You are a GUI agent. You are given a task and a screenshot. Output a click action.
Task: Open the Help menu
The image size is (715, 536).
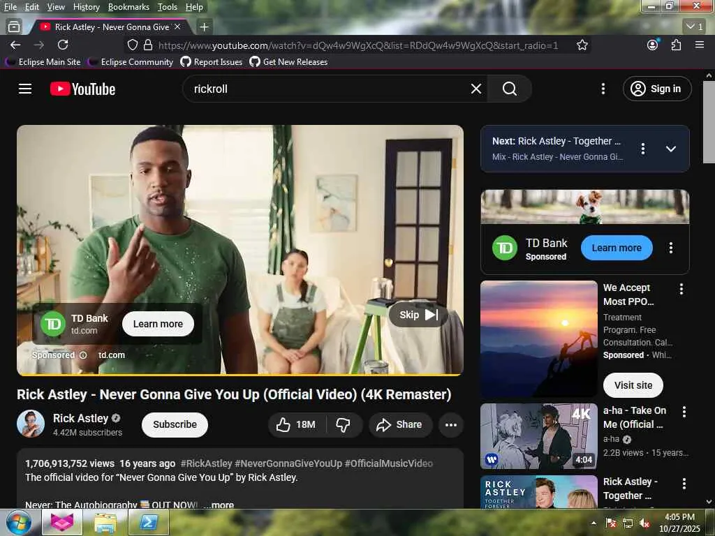[x=194, y=7]
